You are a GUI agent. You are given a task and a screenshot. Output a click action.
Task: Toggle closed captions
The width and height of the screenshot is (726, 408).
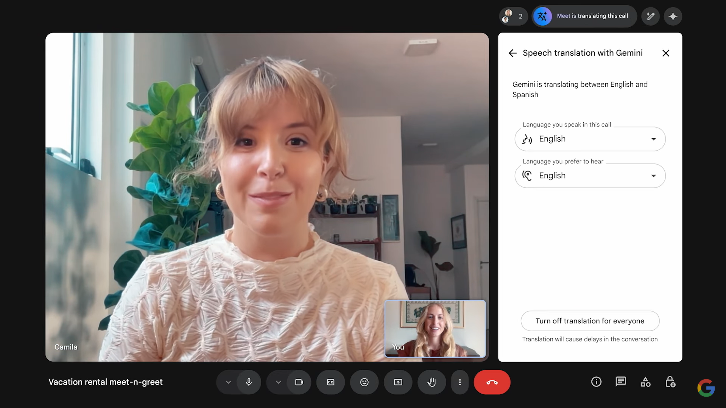(x=330, y=382)
